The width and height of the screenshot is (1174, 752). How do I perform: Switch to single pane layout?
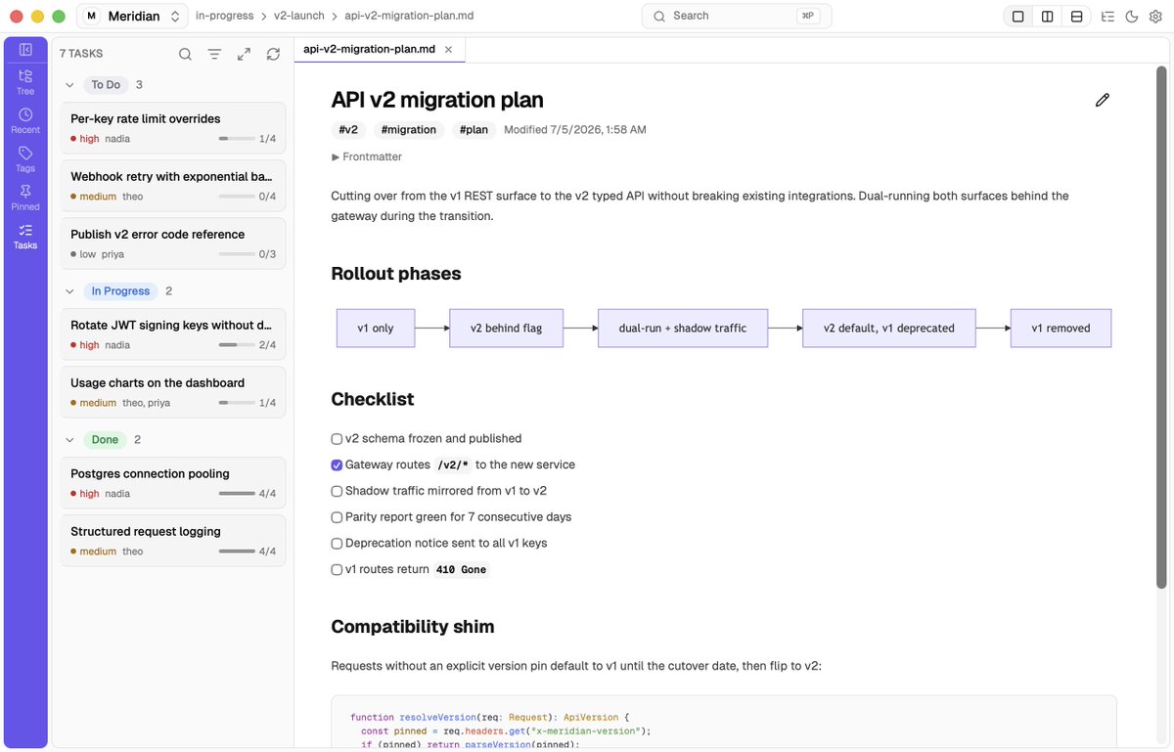[x=1018, y=17]
